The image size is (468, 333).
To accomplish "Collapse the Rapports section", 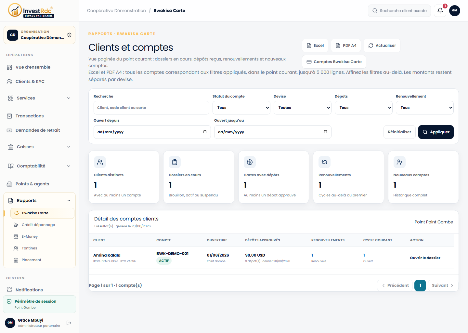I will [x=39, y=200].
